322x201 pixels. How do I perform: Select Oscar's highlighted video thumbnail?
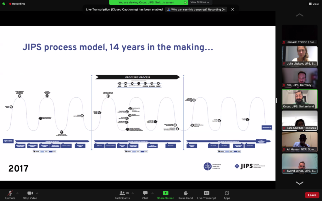[x=299, y=99]
